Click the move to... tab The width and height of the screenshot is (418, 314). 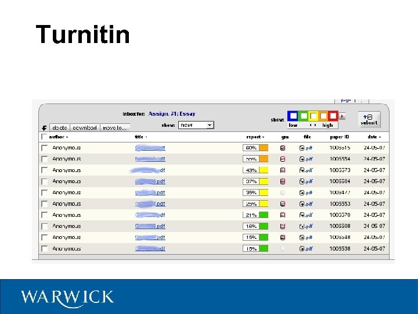(115, 127)
